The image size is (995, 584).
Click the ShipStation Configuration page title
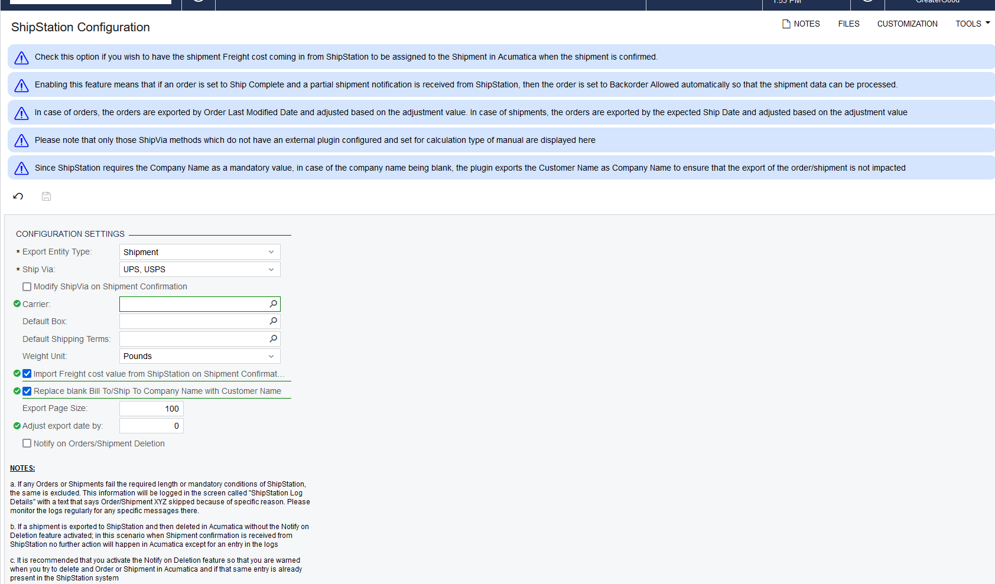(x=80, y=27)
